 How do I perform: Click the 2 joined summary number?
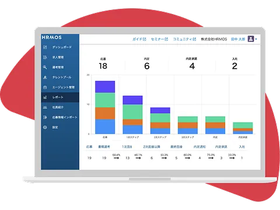coord(235,66)
